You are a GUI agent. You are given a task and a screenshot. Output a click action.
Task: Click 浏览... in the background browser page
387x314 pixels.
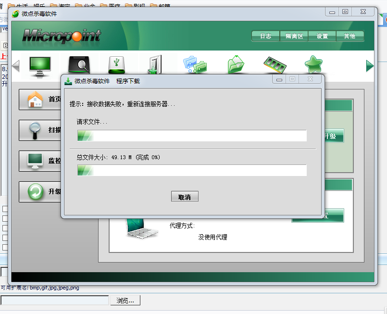coord(125,300)
